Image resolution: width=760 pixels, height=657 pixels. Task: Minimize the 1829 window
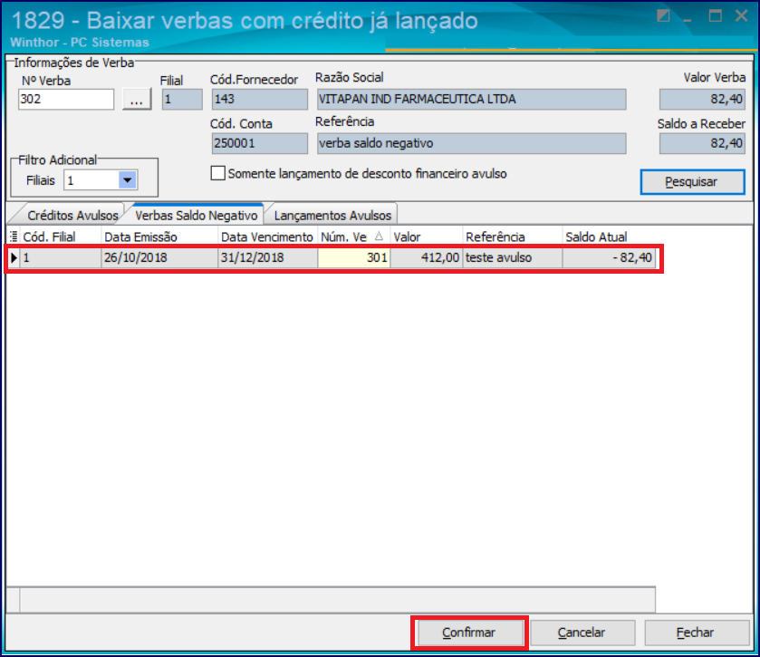click(x=687, y=19)
